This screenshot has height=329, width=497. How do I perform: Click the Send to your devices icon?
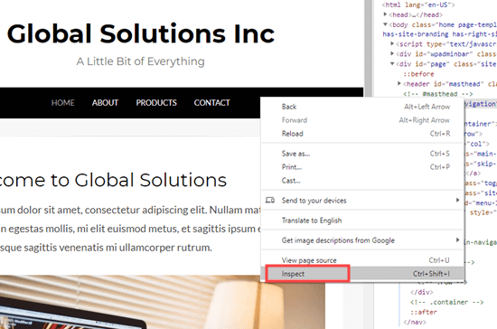click(270, 201)
